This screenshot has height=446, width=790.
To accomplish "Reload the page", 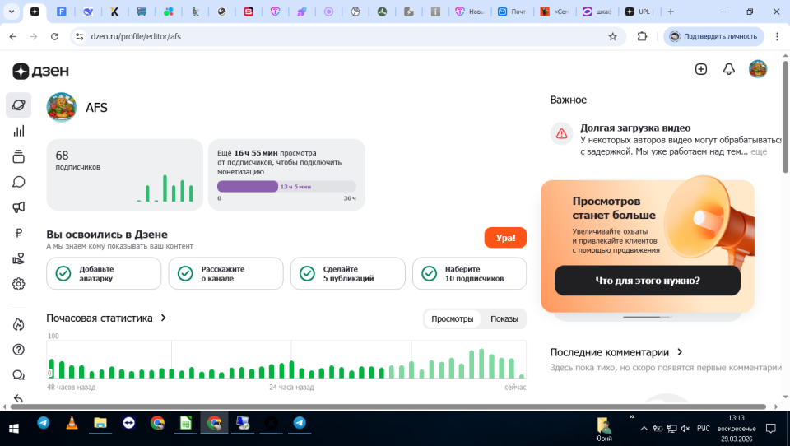I will pyautogui.click(x=54, y=36).
